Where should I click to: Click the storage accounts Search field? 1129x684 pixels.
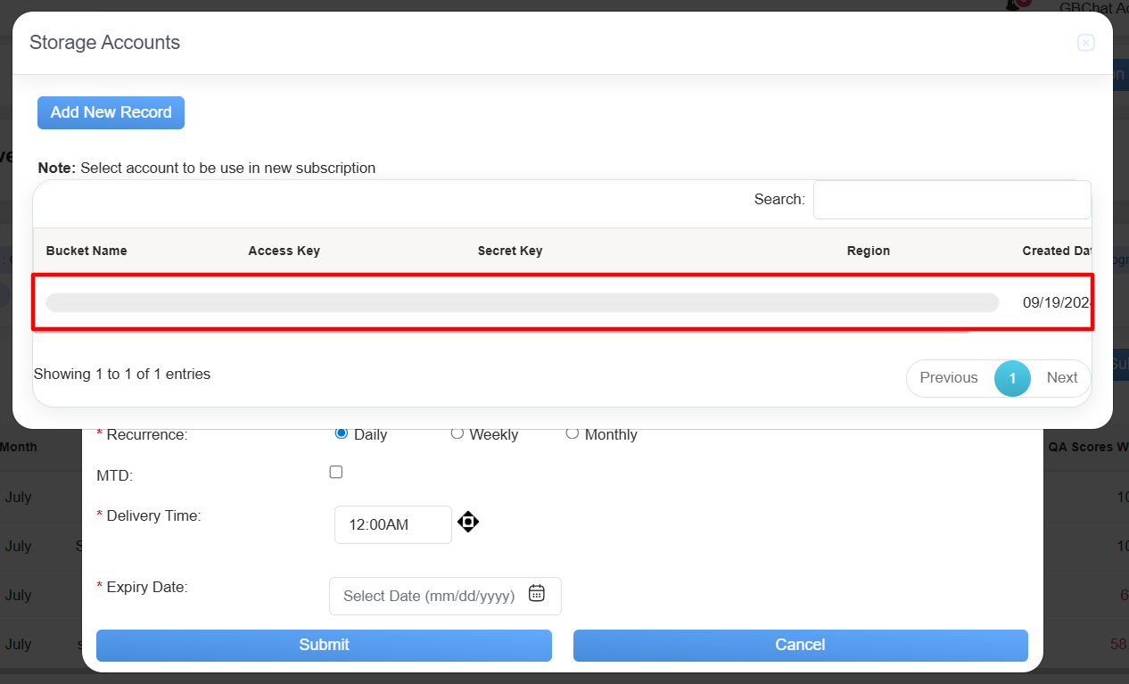pos(952,200)
